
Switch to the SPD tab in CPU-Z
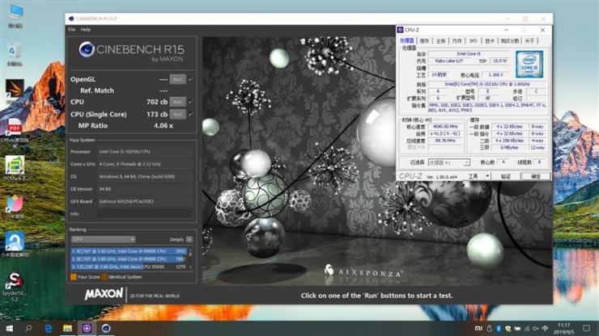473,40
